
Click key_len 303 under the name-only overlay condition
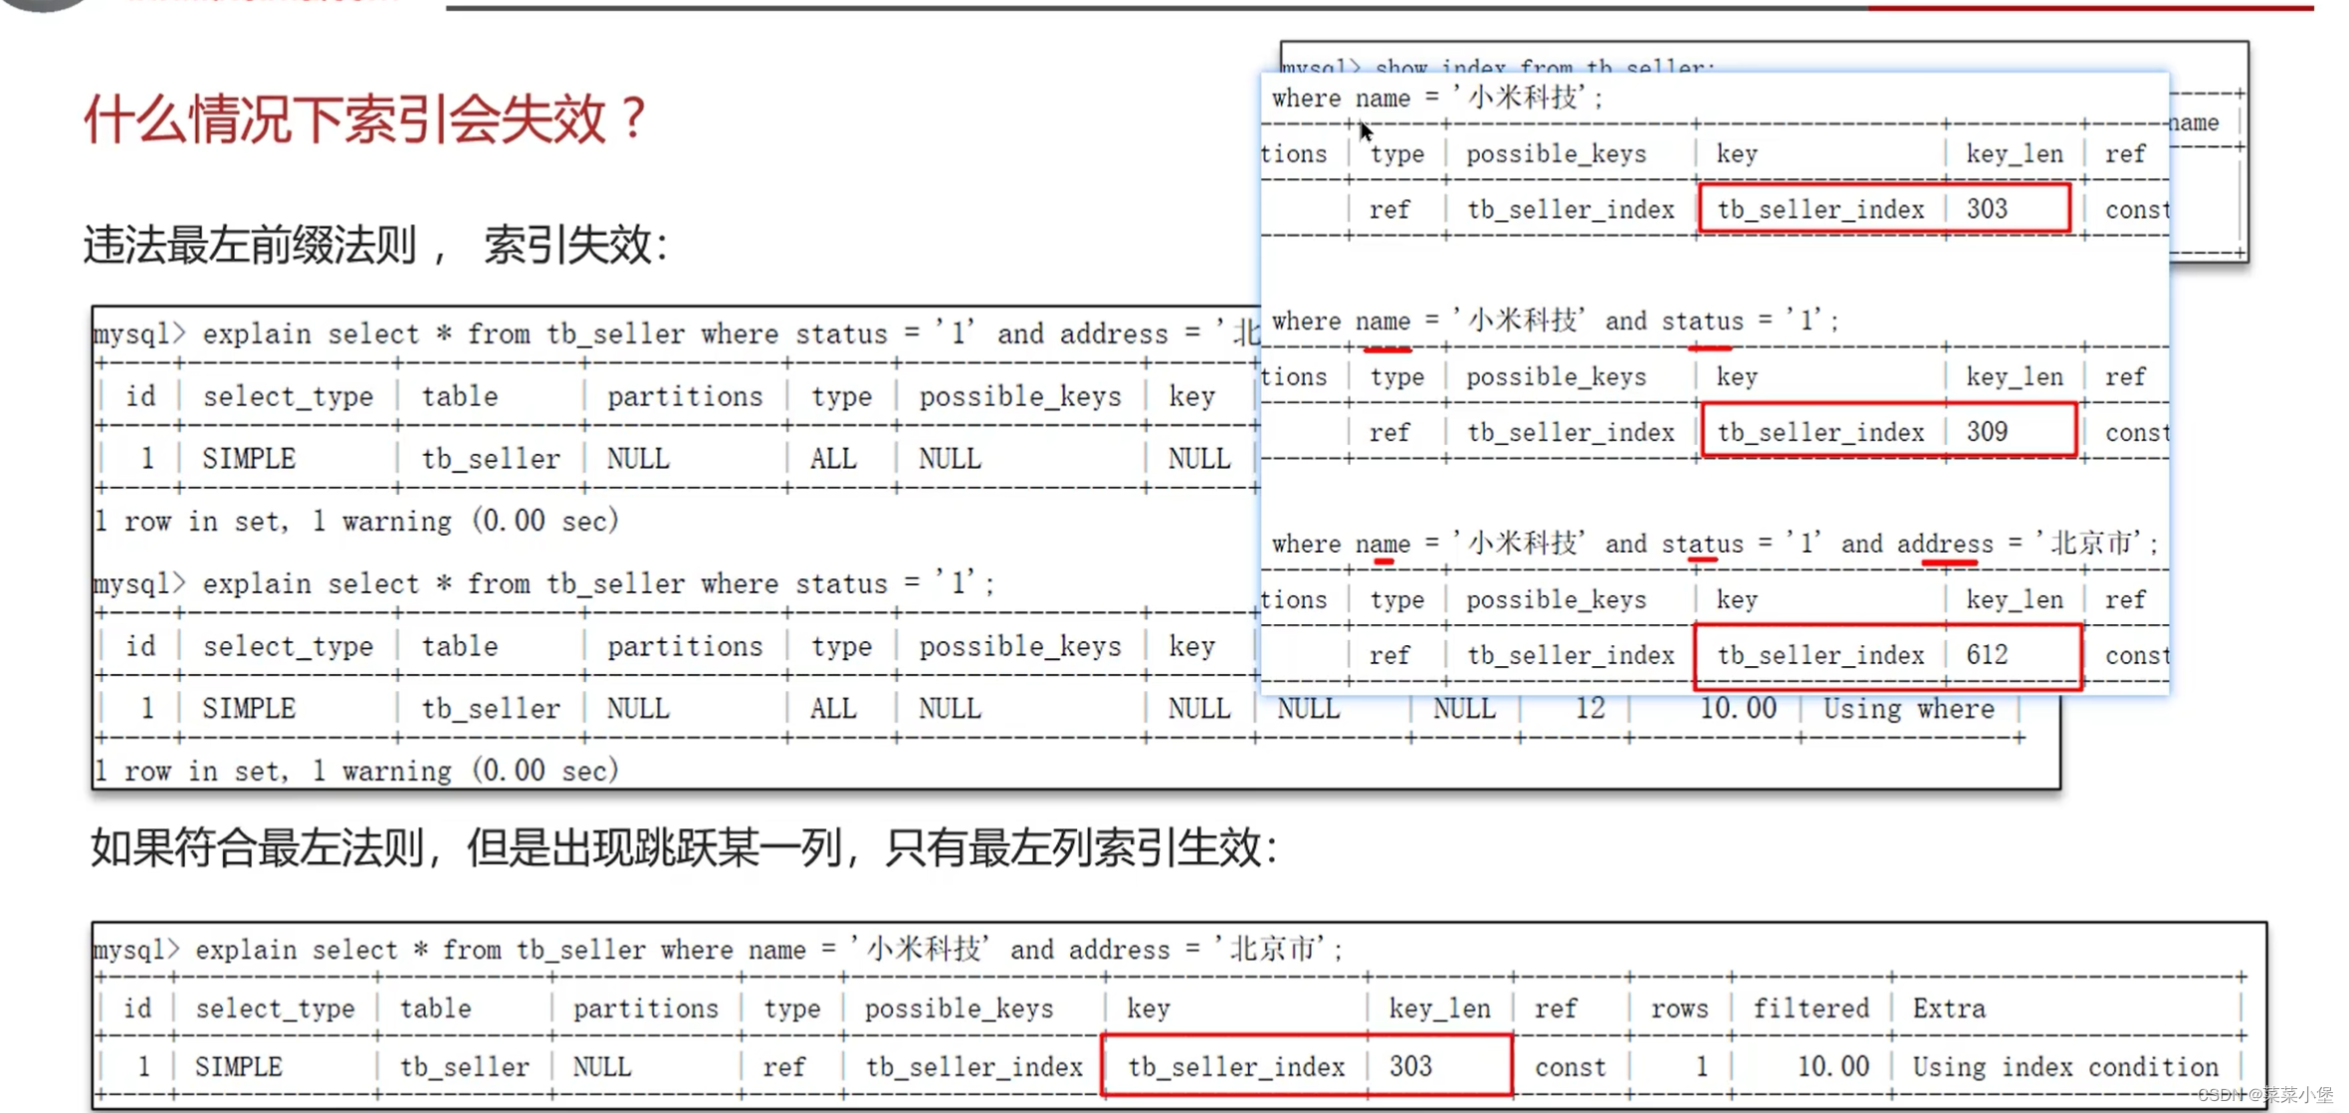pyautogui.click(x=1987, y=209)
